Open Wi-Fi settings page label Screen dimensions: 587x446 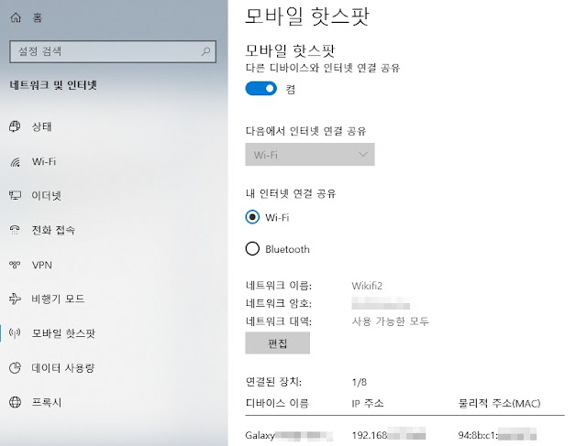coord(44,162)
